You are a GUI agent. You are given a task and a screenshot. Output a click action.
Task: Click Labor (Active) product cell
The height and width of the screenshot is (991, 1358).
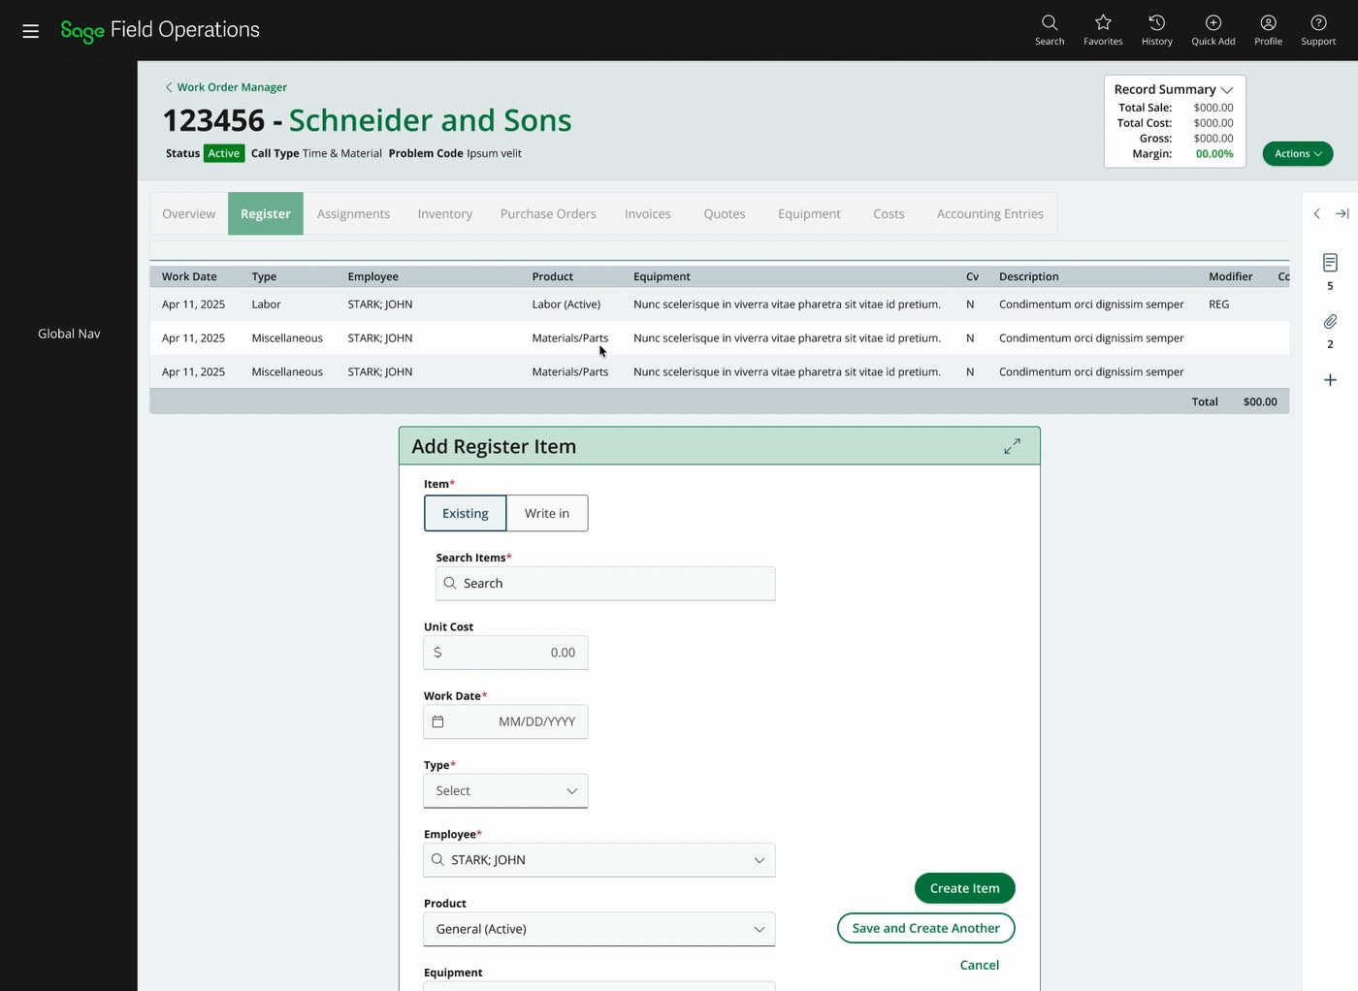pyautogui.click(x=566, y=304)
